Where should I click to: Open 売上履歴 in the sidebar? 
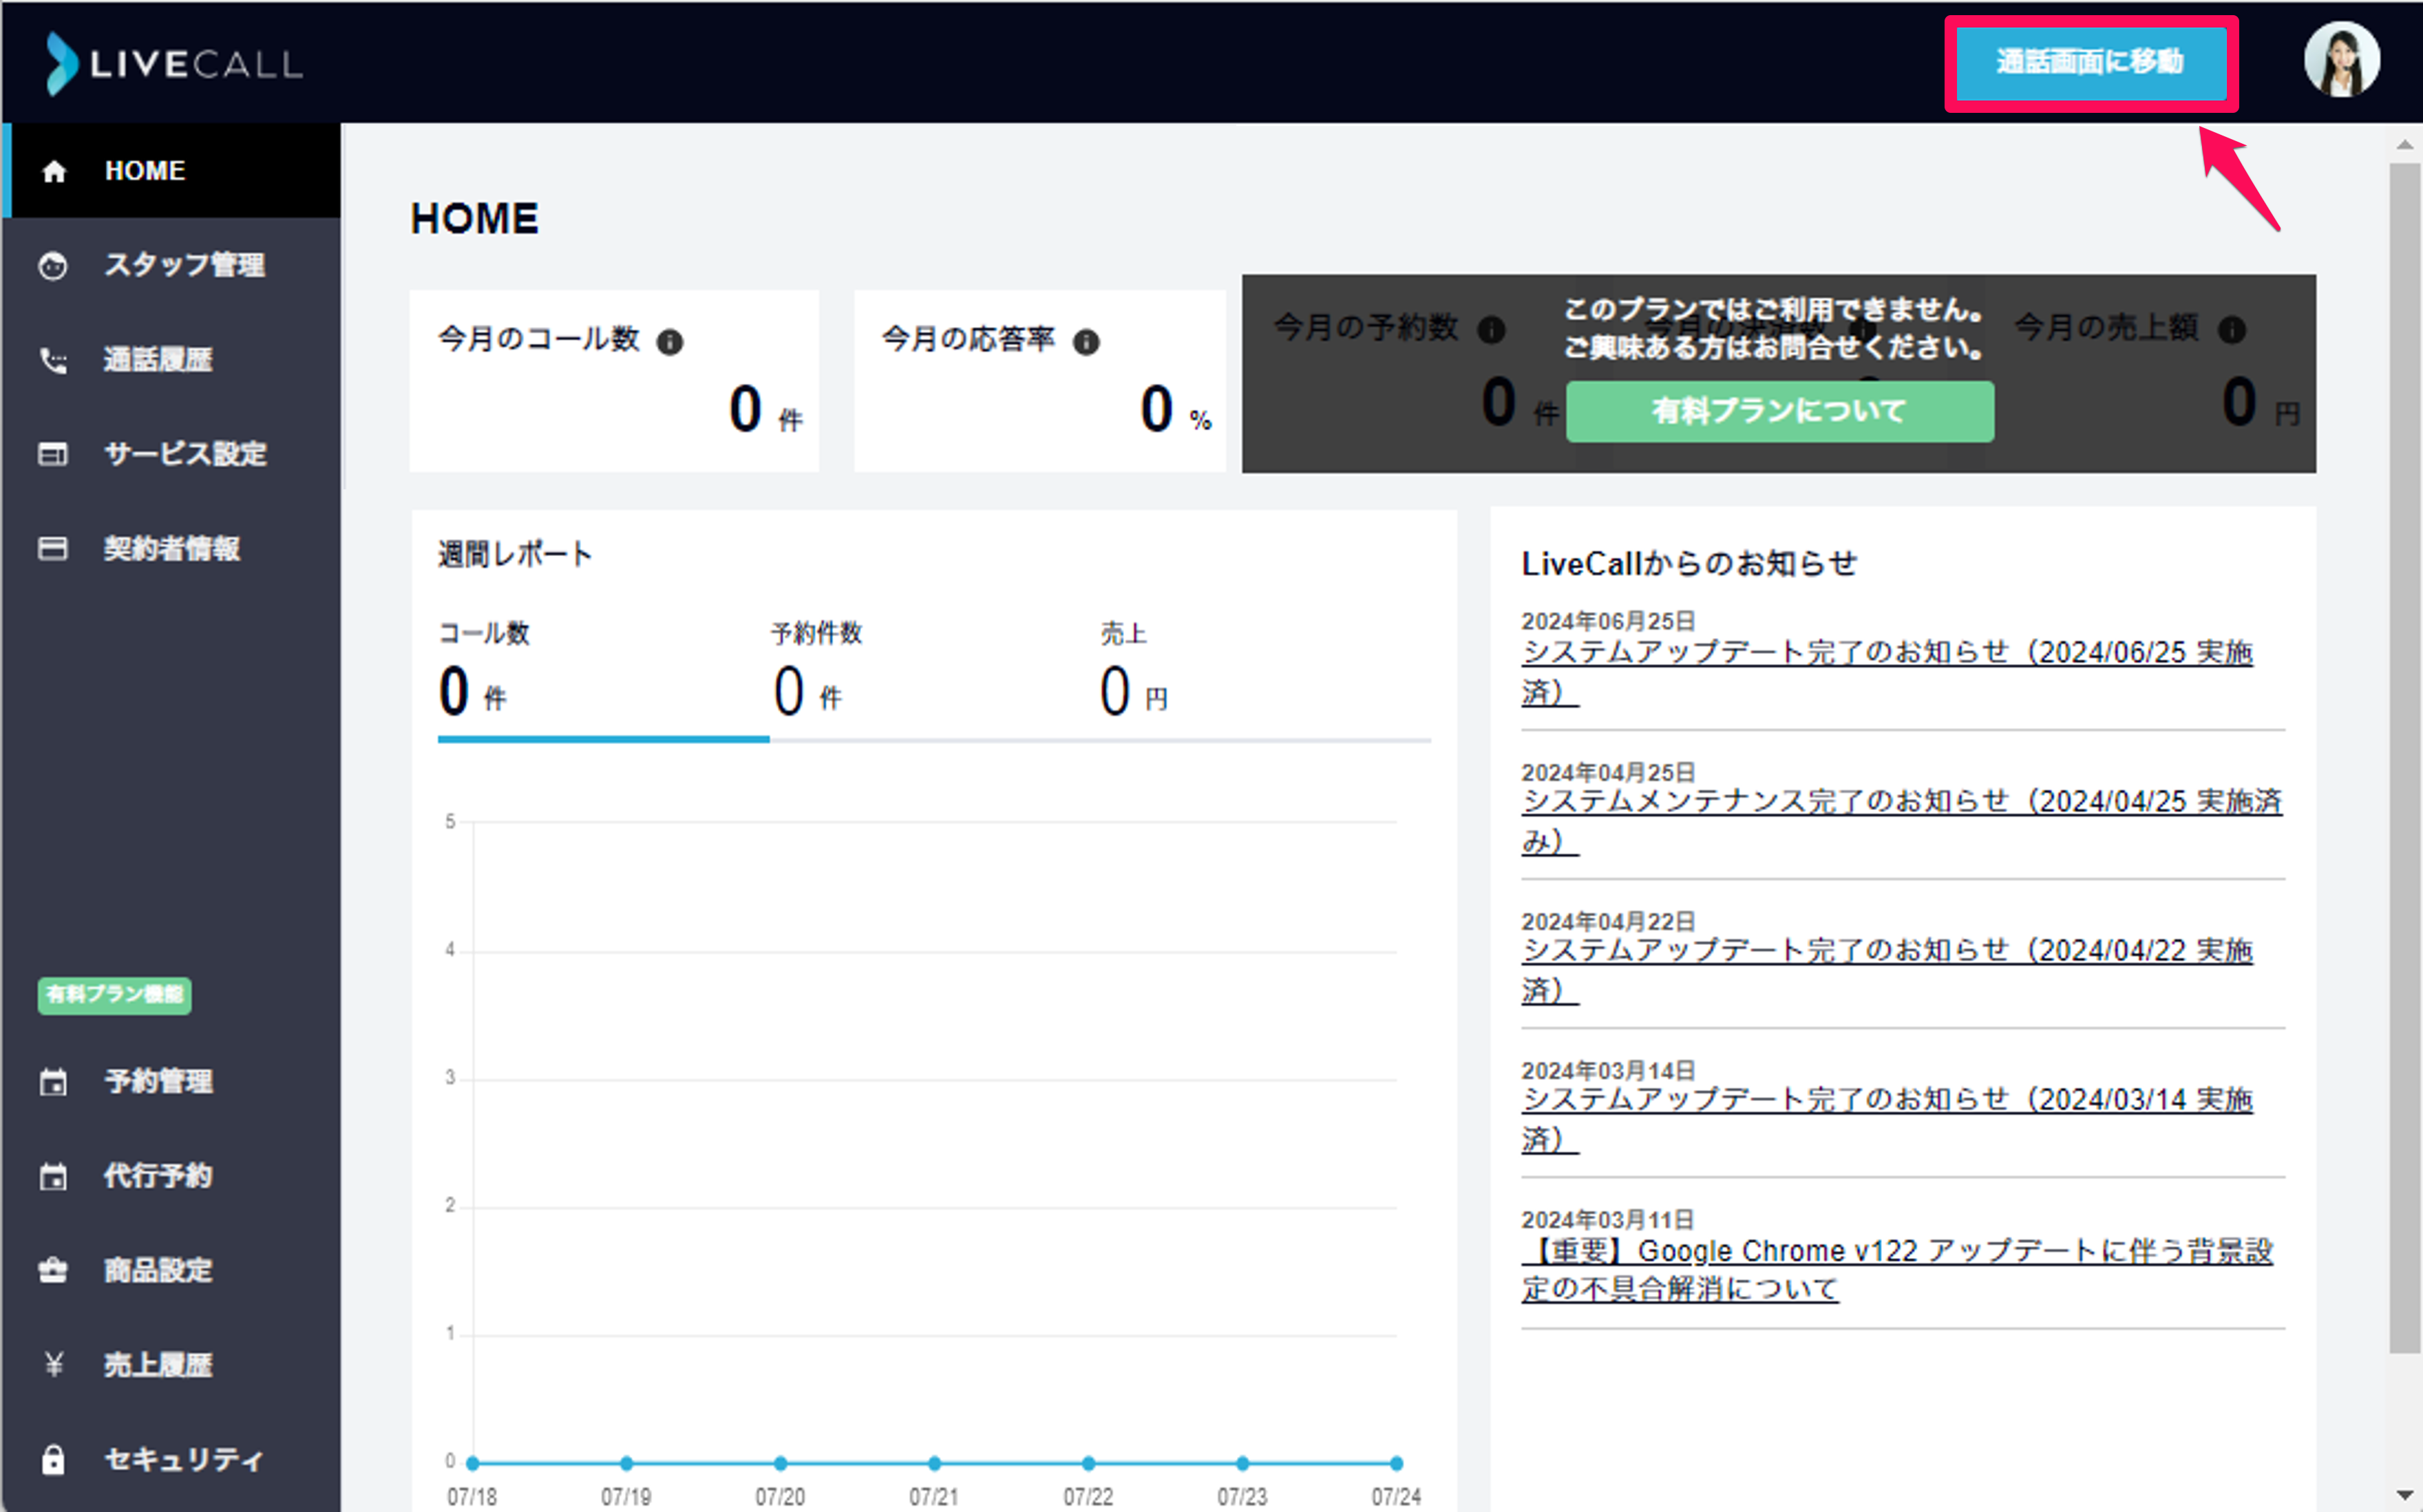click(171, 1365)
